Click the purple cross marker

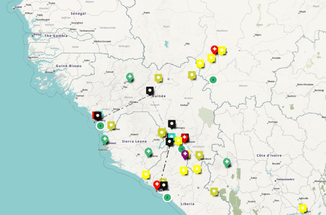click(x=185, y=155)
